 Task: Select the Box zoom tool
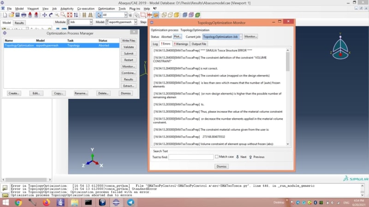(63, 15)
